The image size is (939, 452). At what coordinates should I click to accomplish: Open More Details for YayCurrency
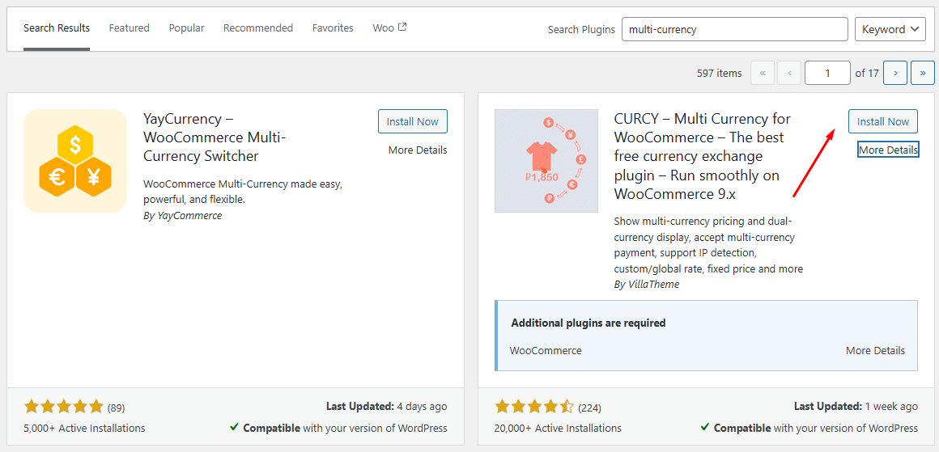point(418,150)
